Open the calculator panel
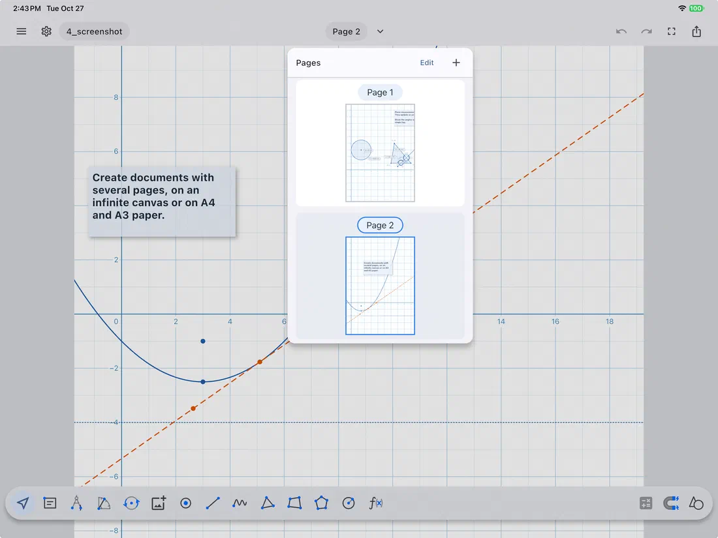This screenshot has width=718, height=538. tap(646, 503)
